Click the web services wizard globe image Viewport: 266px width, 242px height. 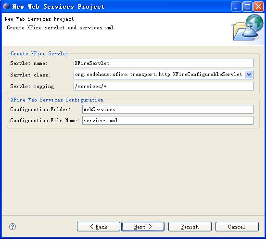(x=247, y=28)
